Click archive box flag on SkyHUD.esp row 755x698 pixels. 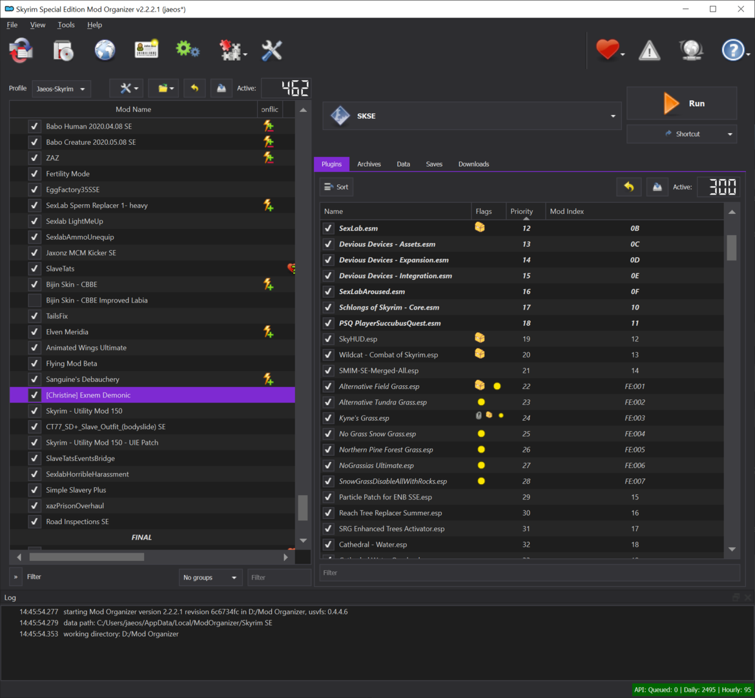pyautogui.click(x=480, y=338)
